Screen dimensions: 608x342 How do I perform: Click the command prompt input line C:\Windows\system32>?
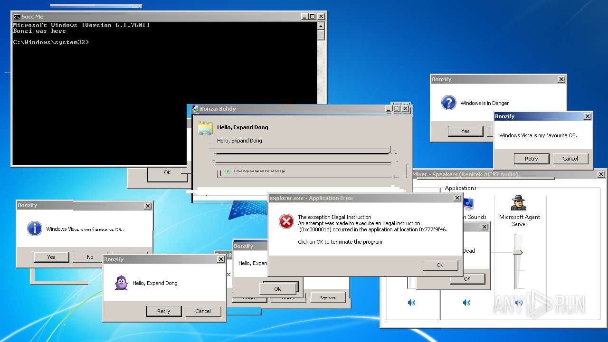tap(51, 42)
